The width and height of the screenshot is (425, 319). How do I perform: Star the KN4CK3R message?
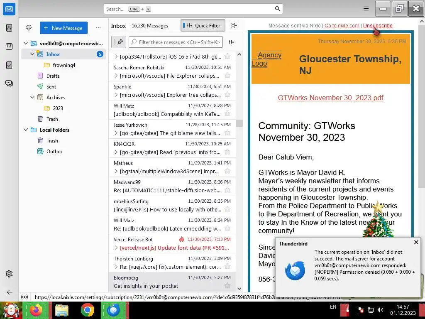coord(227,152)
